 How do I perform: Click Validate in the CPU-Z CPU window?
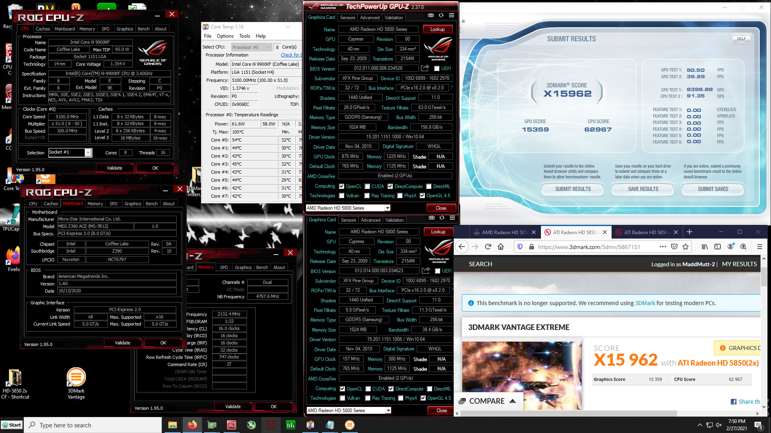point(114,168)
